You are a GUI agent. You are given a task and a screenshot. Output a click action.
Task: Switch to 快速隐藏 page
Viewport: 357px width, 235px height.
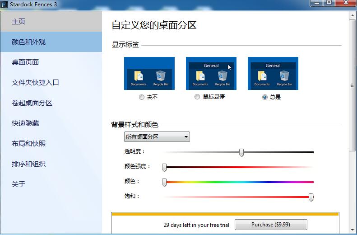51,123
